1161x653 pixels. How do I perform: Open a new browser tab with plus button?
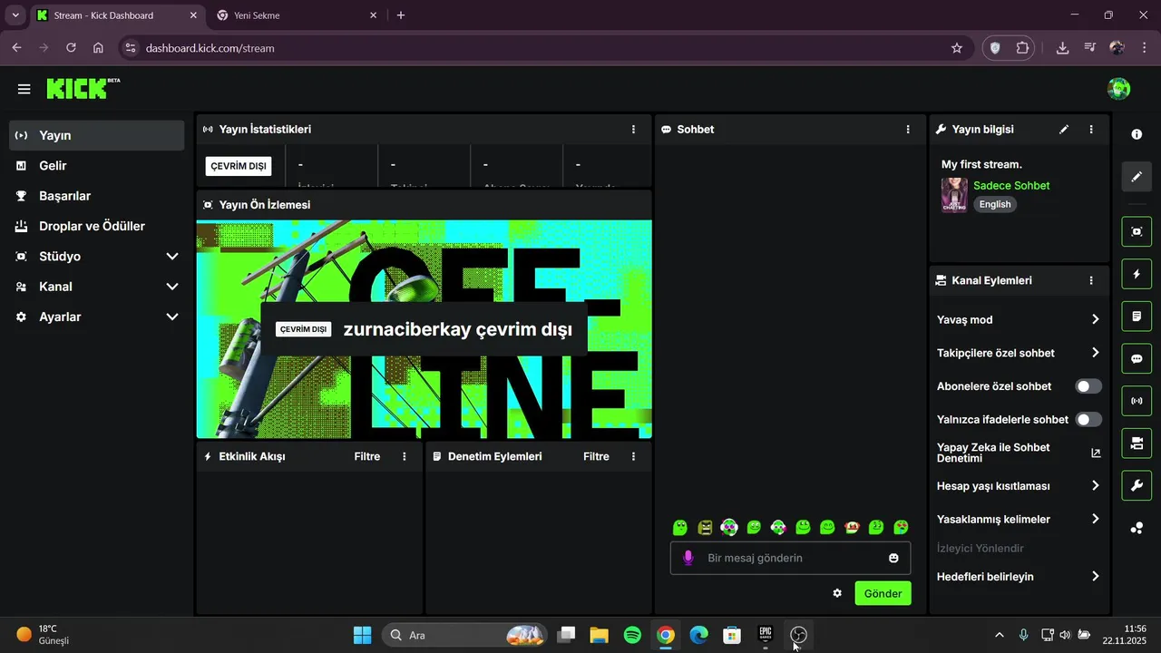coord(401,15)
